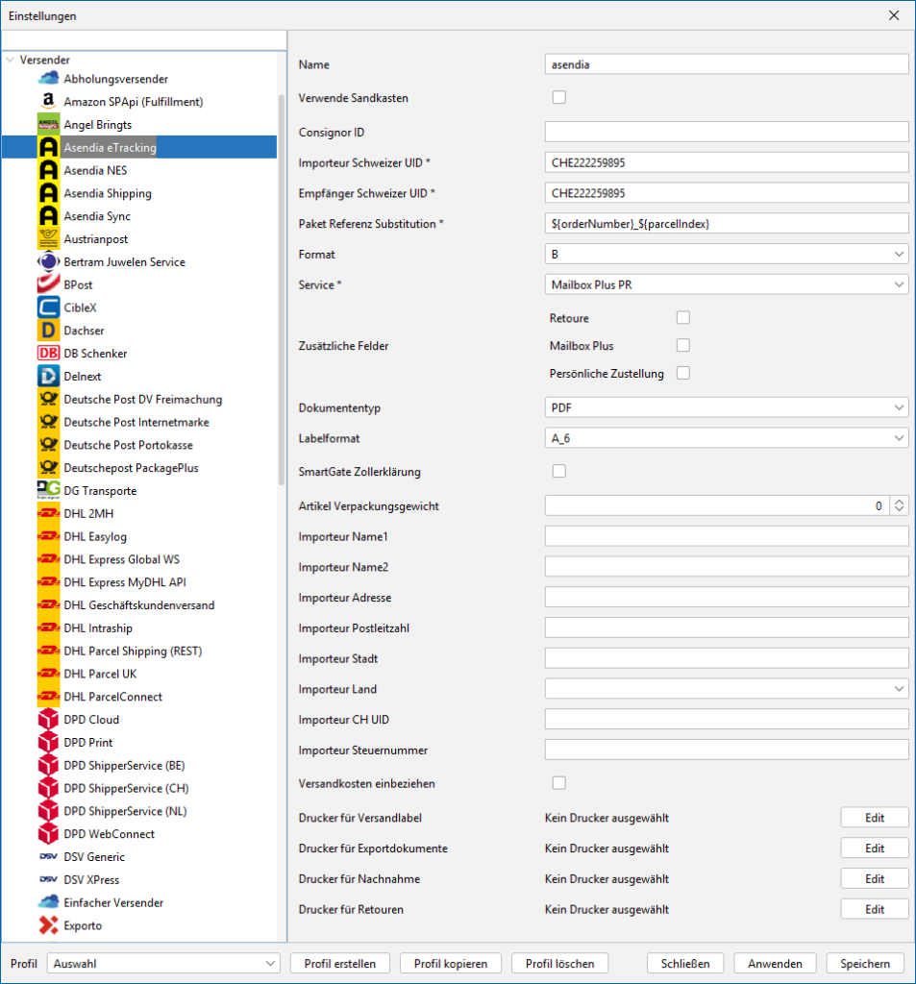
Task: Select the DPD Cloud red cube icon
Action: [x=48, y=720]
